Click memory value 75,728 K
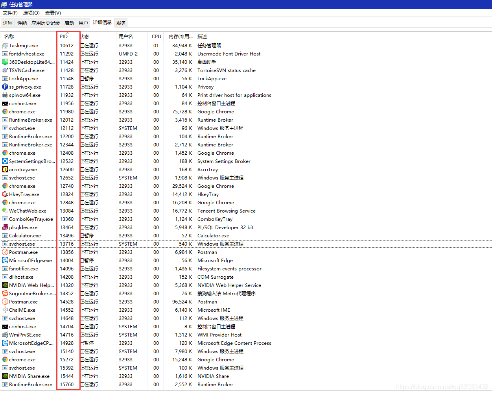The image size is (492, 394). coord(182,112)
